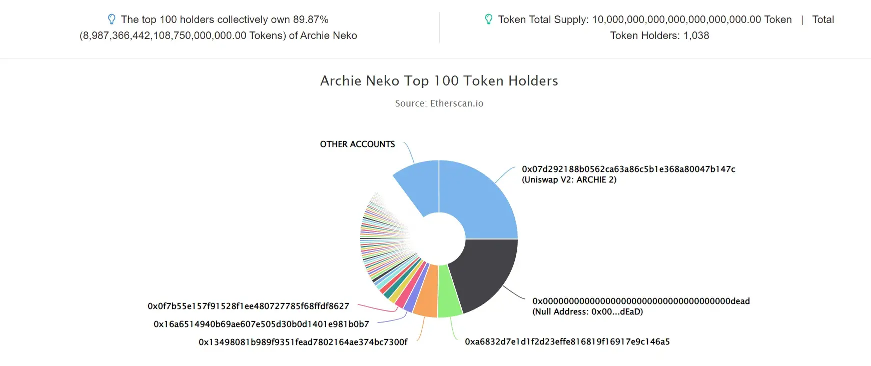Click the OTHER ACCOUNTS chart label
The height and width of the screenshot is (366, 871).
click(x=357, y=144)
